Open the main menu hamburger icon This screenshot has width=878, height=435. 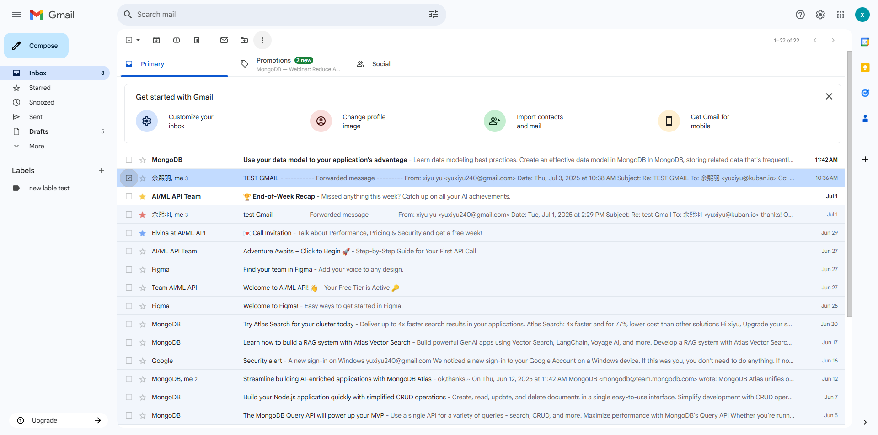coord(16,15)
